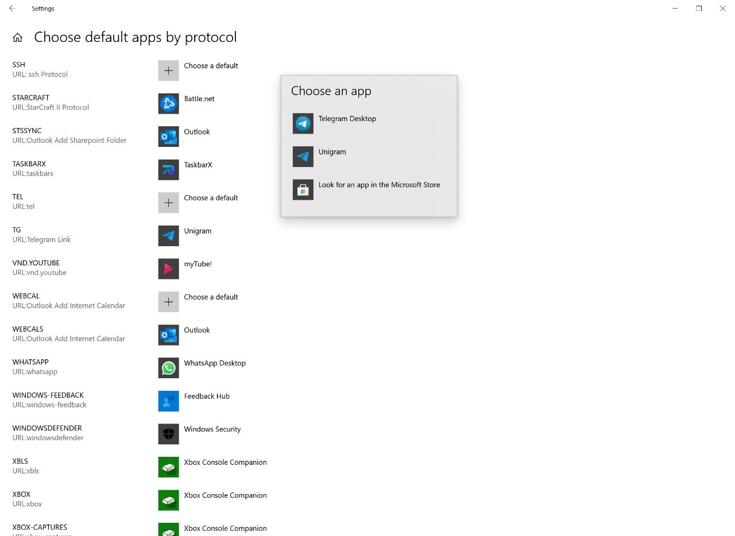Change the Battle.net default for STARCRAFT
This screenshot has height=536, width=735.
199,99
